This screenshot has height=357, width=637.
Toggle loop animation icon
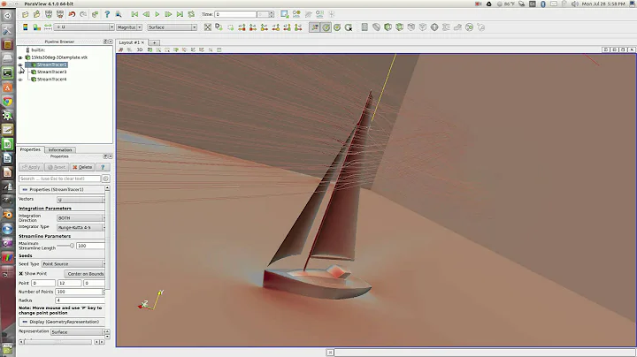click(x=191, y=14)
